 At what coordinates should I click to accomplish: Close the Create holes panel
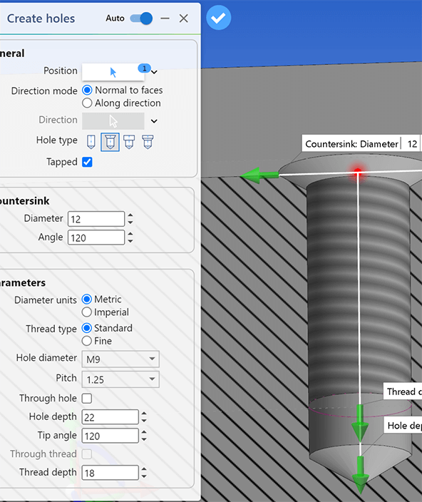[x=184, y=19]
